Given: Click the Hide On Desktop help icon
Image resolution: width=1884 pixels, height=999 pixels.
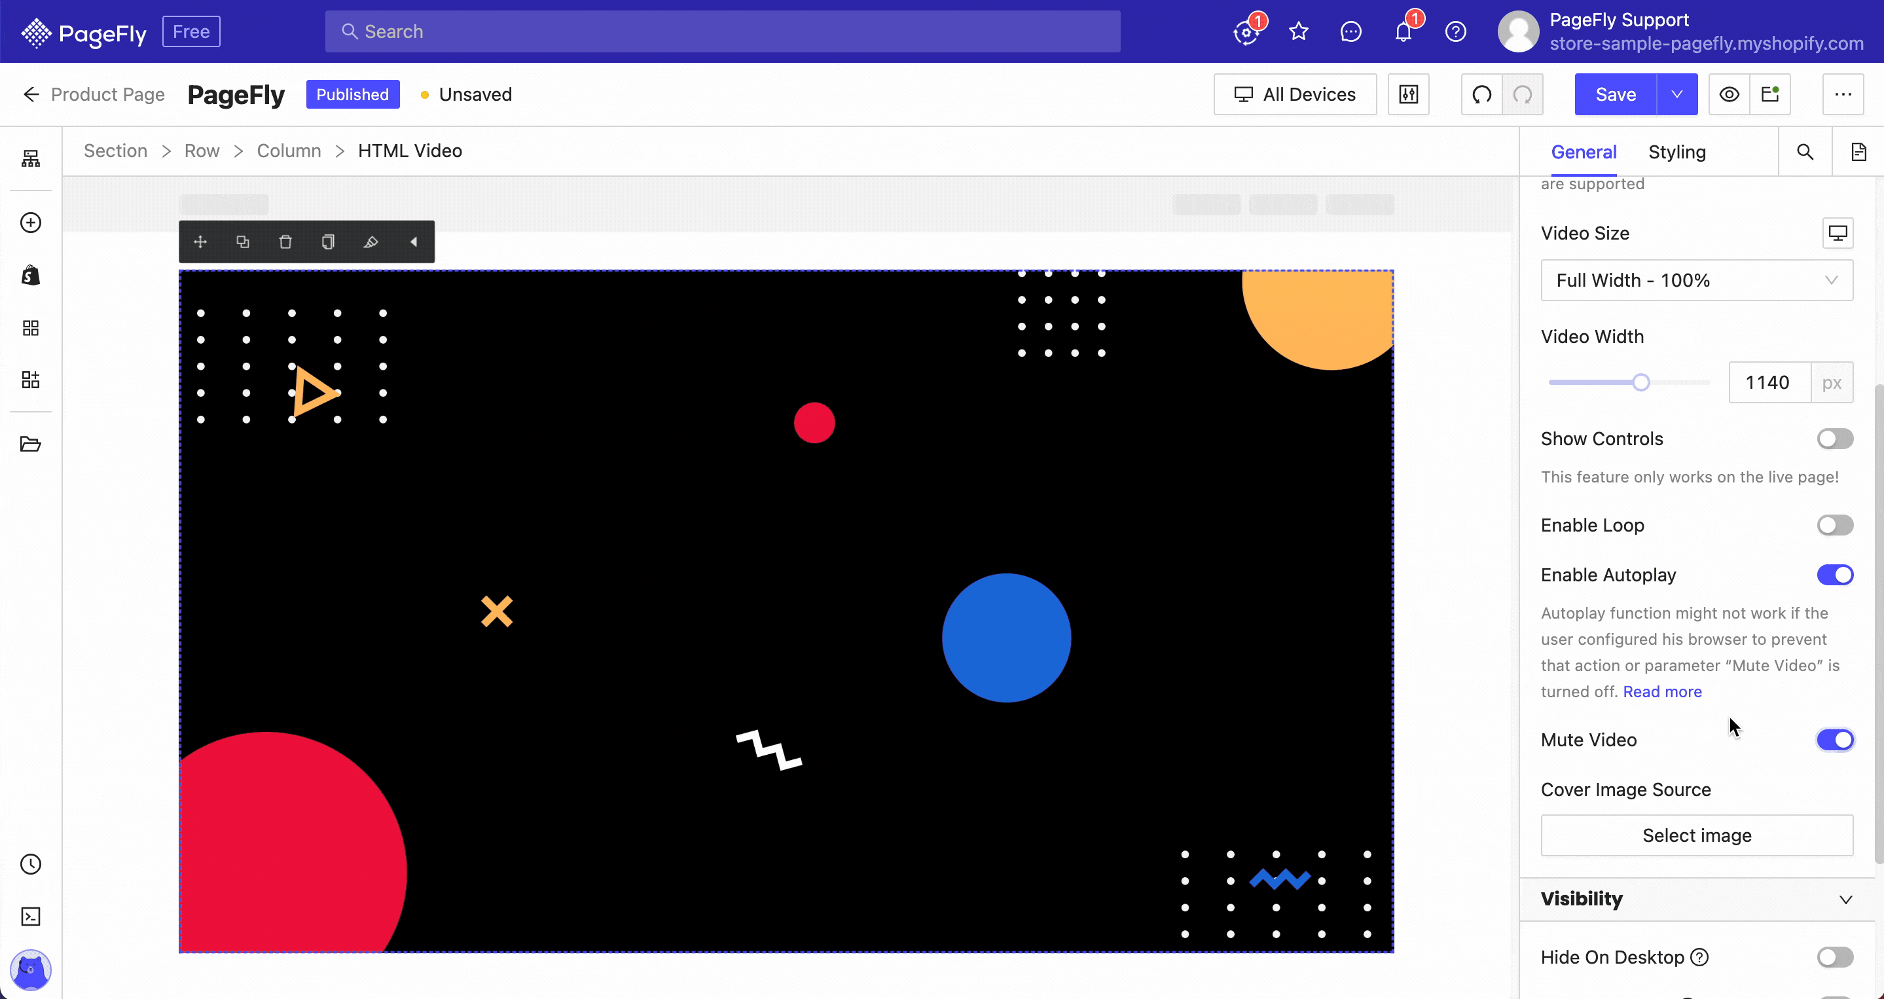Looking at the screenshot, I should click(x=1699, y=957).
